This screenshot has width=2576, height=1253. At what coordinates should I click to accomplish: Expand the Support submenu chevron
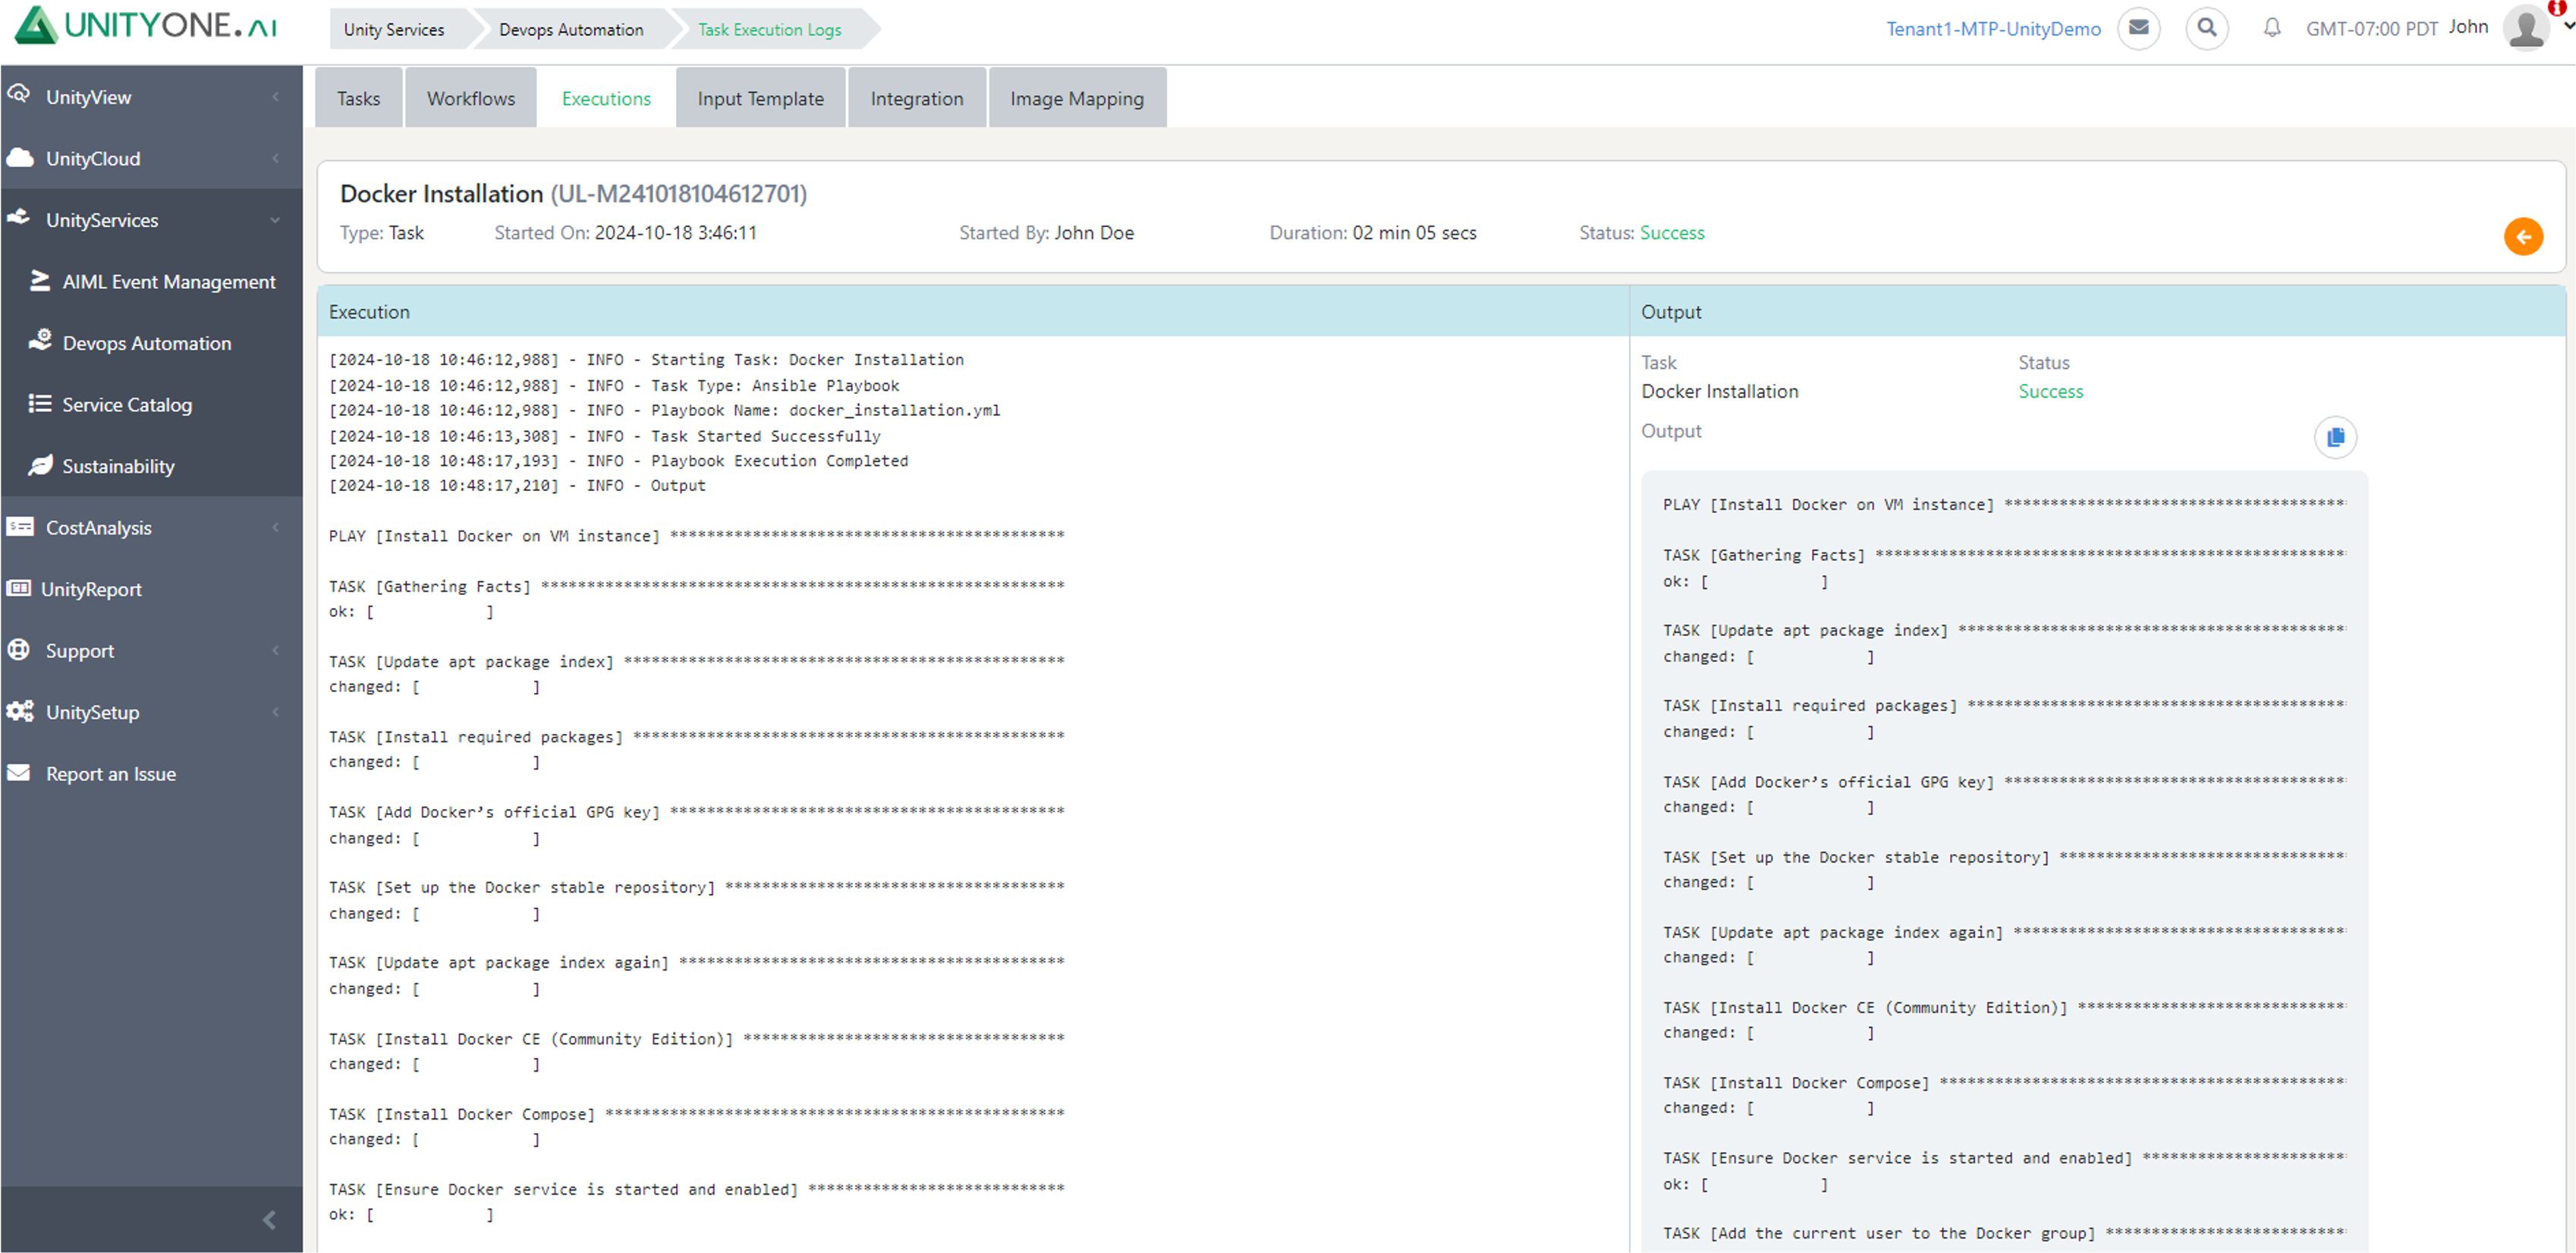click(276, 650)
